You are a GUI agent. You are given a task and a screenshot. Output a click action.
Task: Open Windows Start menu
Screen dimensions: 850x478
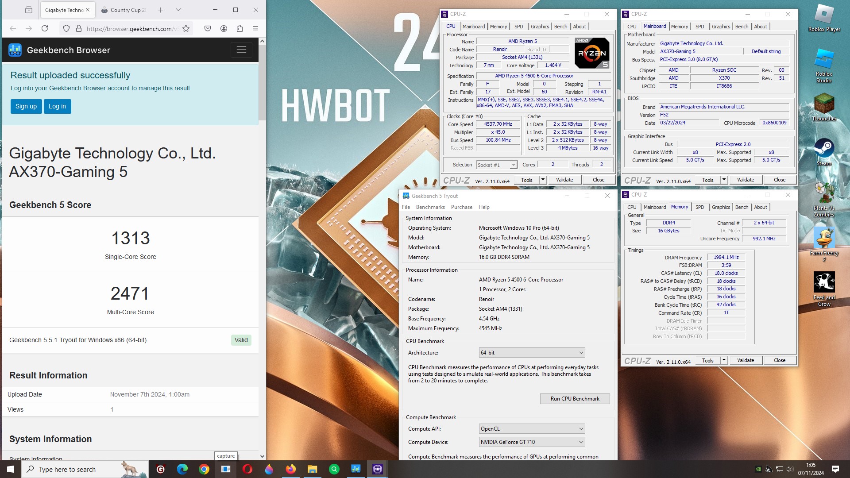coord(11,469)
